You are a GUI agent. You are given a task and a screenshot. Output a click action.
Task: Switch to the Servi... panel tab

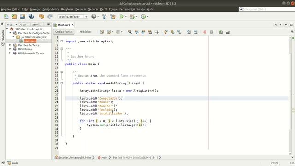pyautogui.click(x=36, y=24)
